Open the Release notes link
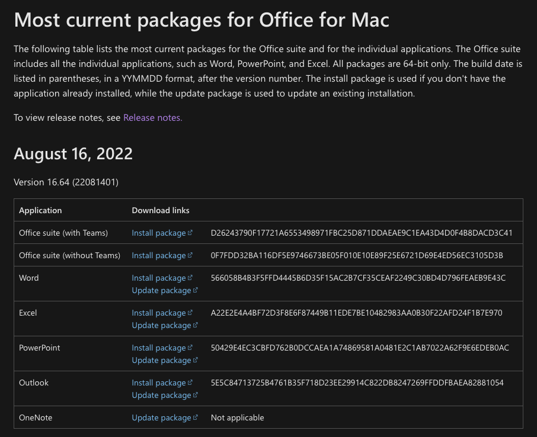Viewport: 537px width, 437px height. 152,118
